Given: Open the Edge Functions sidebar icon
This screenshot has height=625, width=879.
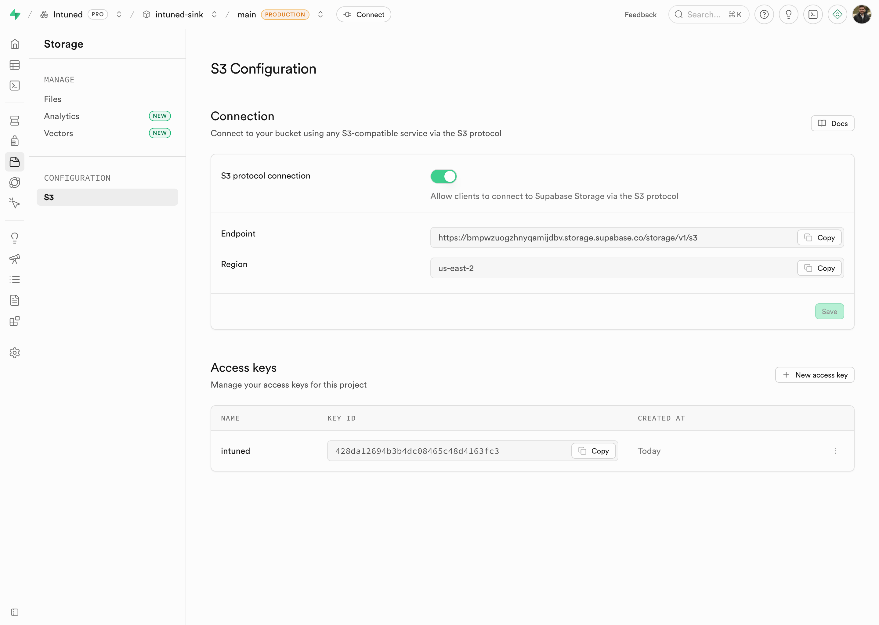Looking at the screenshot, I should click(15, 182).
